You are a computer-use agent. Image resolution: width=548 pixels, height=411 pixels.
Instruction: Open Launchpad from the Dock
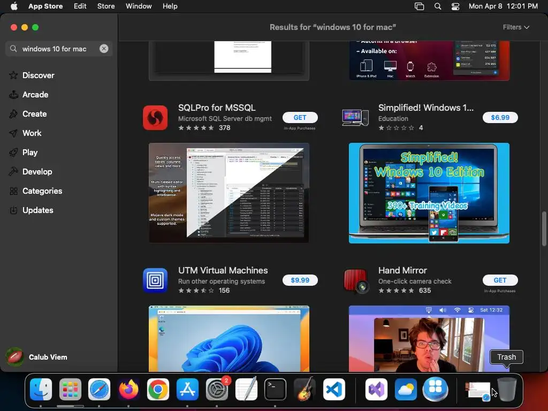(70, 389)
